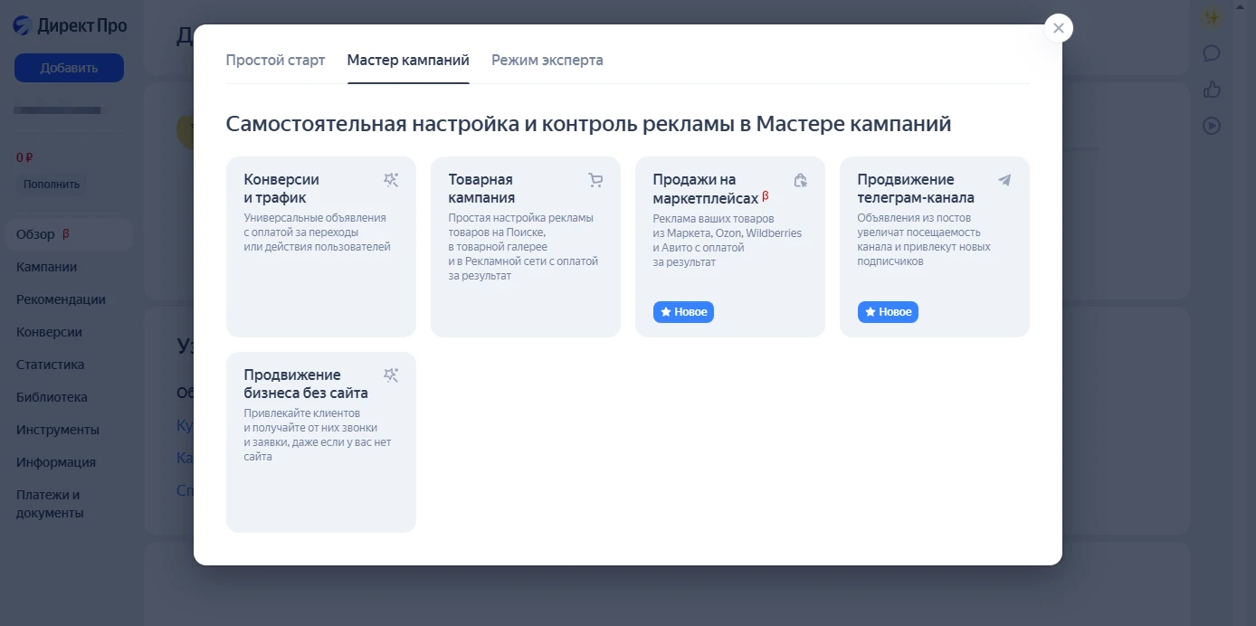Click paper plane icon on телеграм-канала card
Viewport: 1256px width, 626px height.
[x=1004, y=180]
